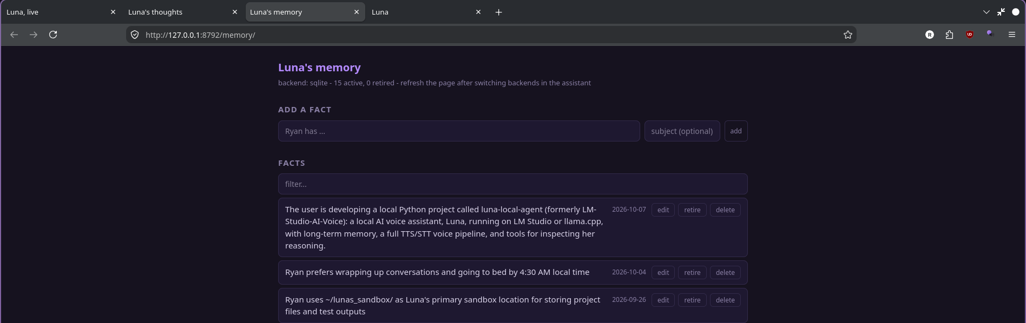This screenshot has height=323, width=1026.
Task: Edit the 4:30 AM bedtime fact
Action: tap(663, 273)
